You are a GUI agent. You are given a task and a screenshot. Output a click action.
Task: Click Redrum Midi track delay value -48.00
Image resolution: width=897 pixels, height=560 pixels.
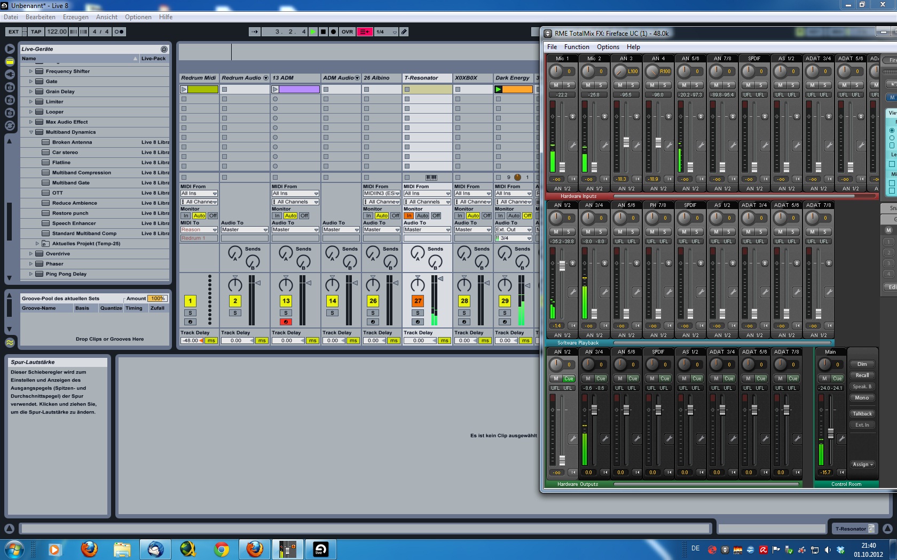click(191, 340)
